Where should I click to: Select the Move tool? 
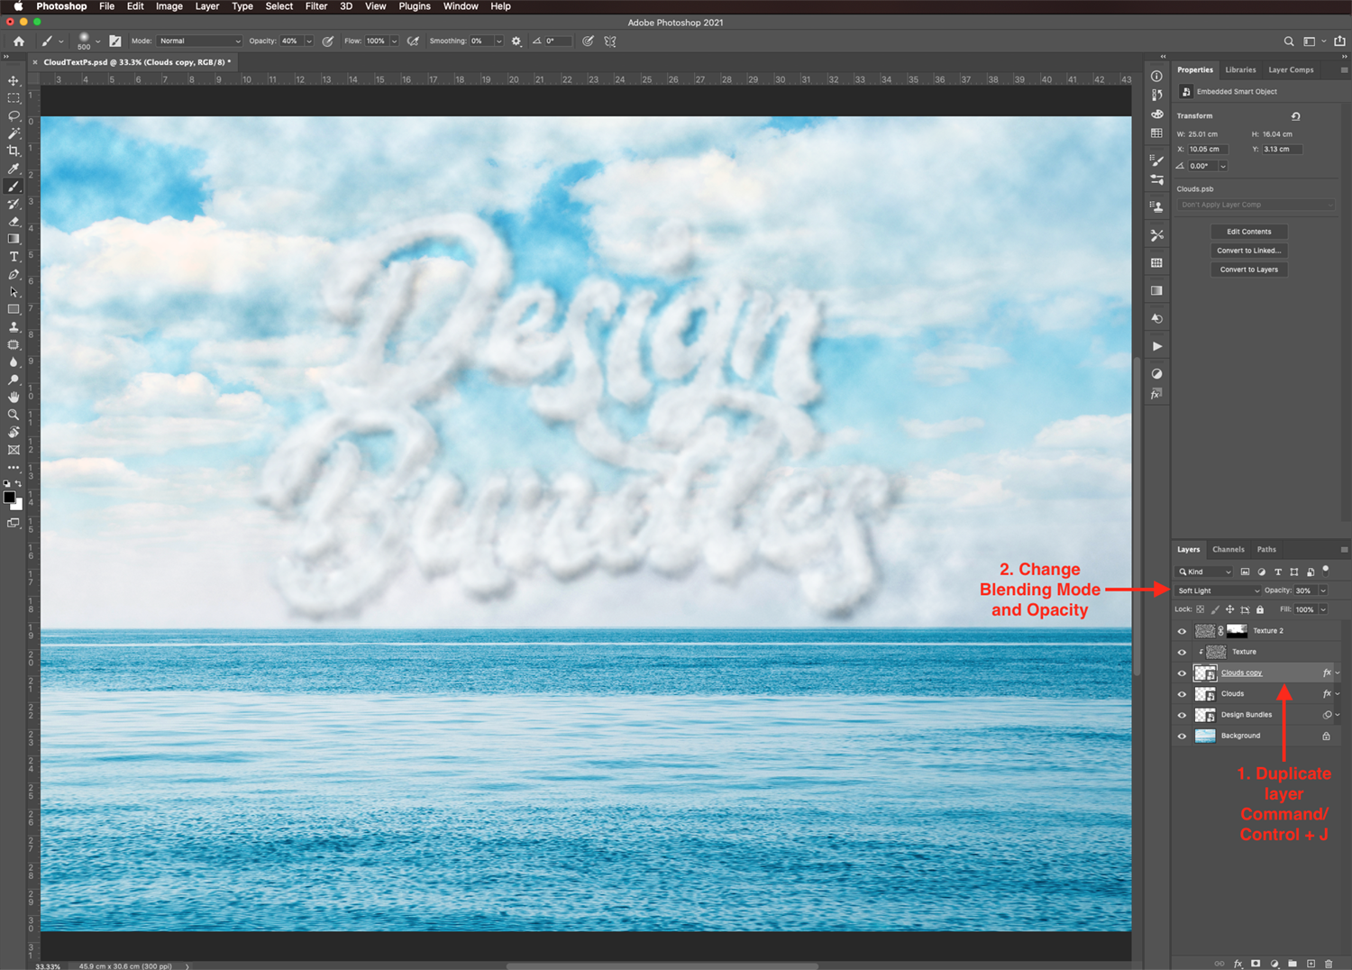(14, 81)
